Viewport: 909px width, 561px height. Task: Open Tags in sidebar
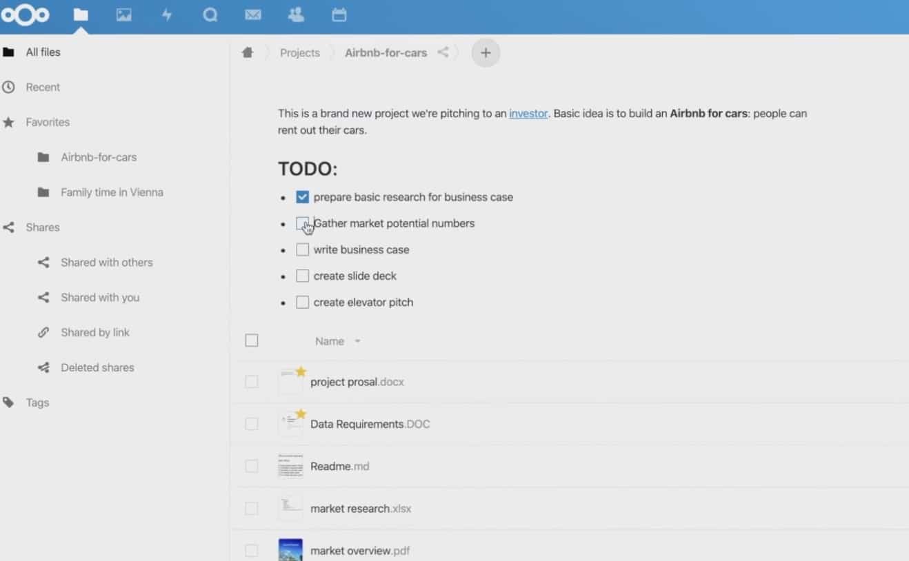37,402
